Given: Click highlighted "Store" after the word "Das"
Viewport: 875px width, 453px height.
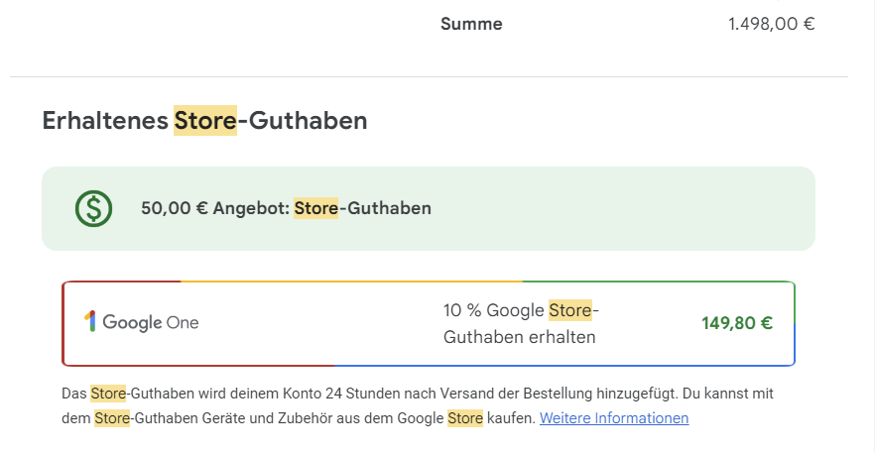Looking at the screenshot, I should point(108,394).
